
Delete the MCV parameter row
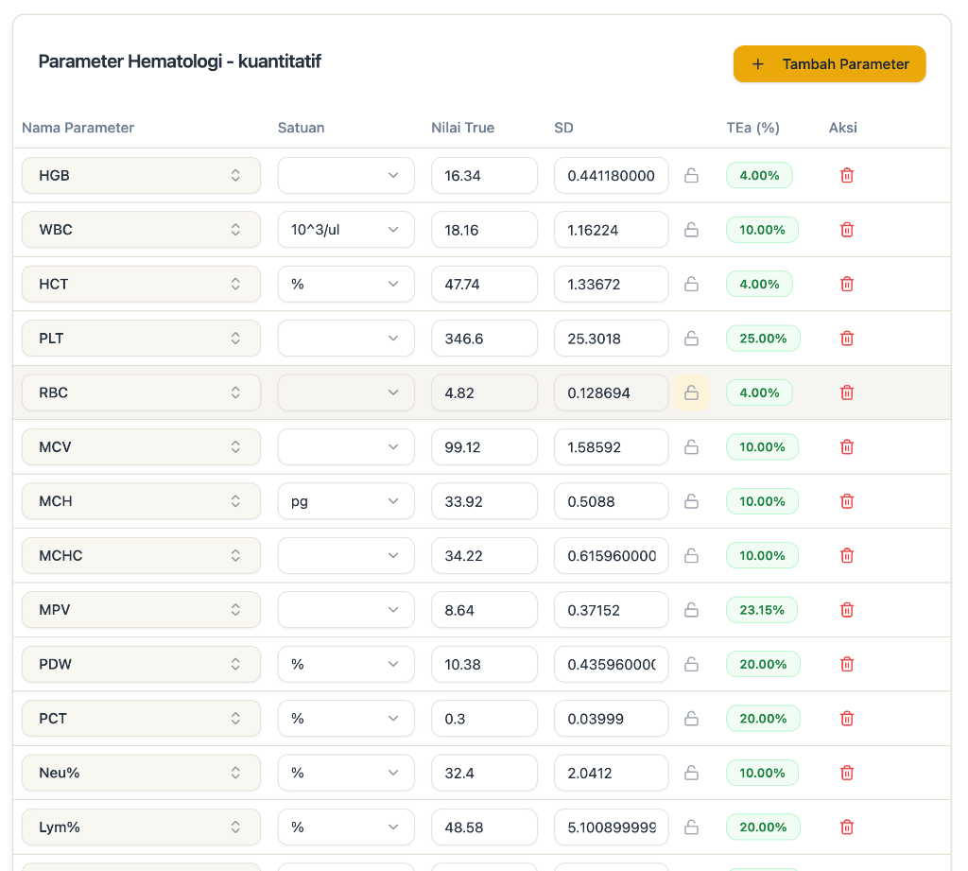tap(847, 447)
